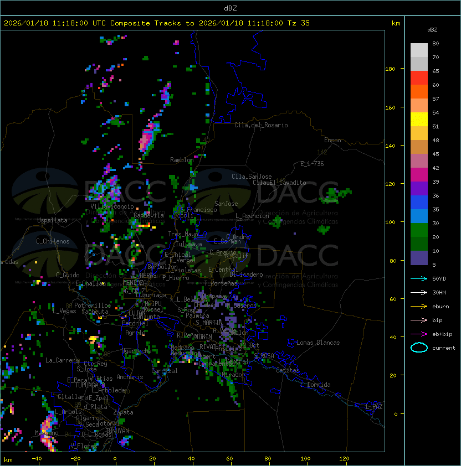This screenshot has width=461, height=466.
Task: Click the 30 dBZ green swatch
Action: pos(419,230)
